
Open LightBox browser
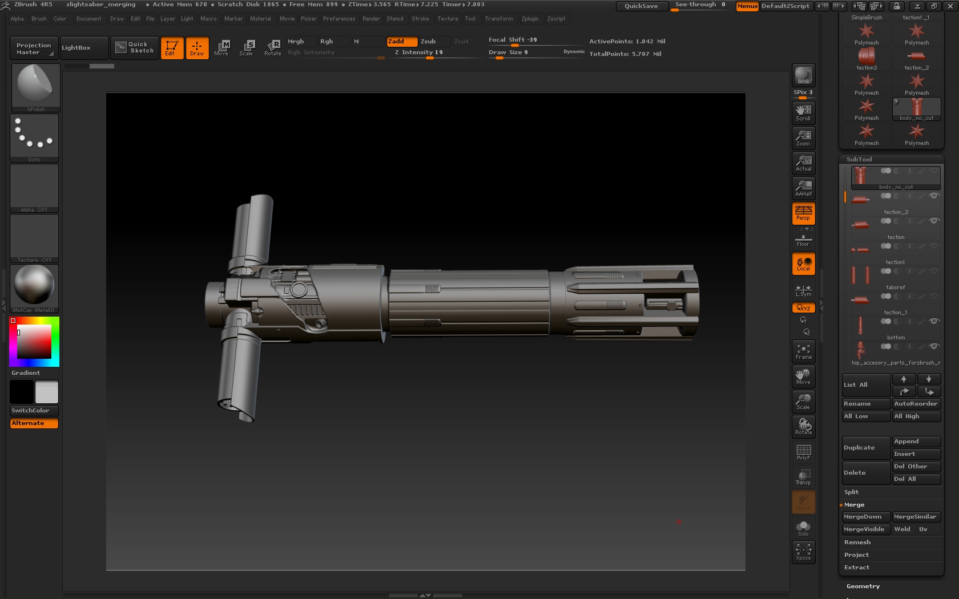(x=84, y=48)
